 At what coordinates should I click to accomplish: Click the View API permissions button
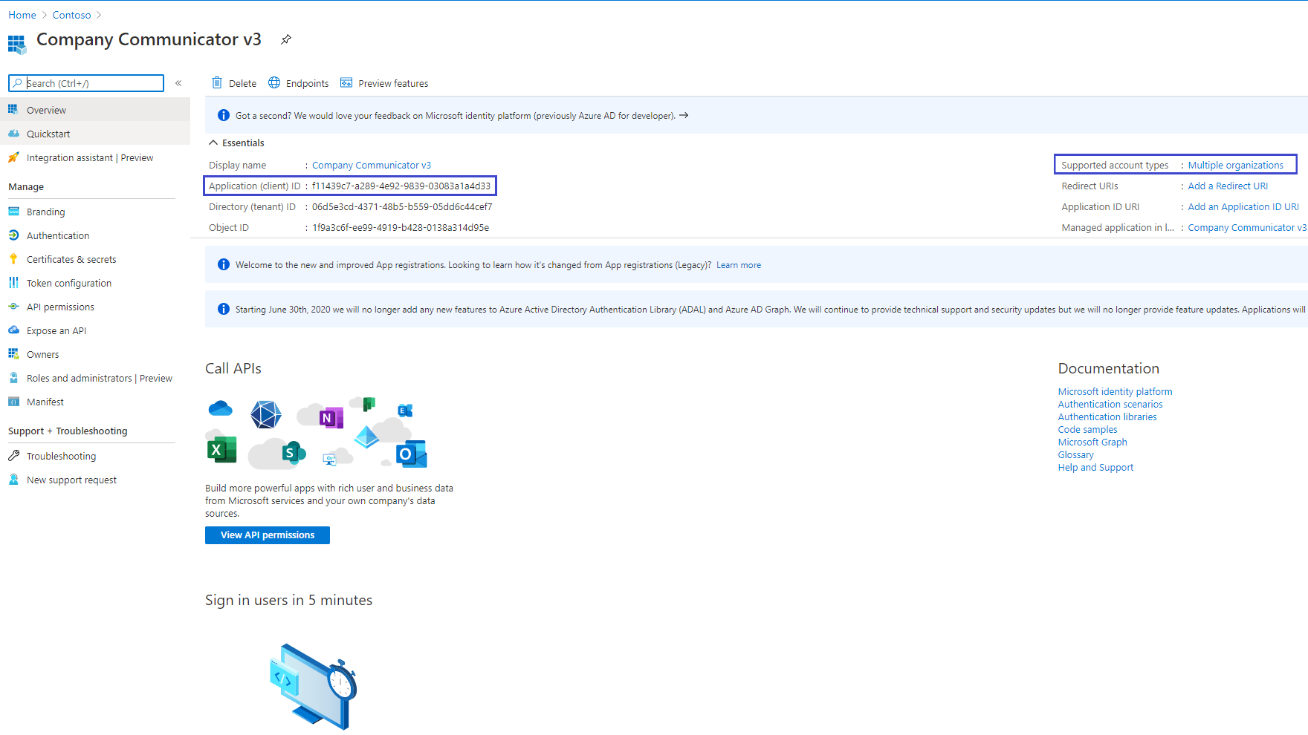(x=268, y=535)
